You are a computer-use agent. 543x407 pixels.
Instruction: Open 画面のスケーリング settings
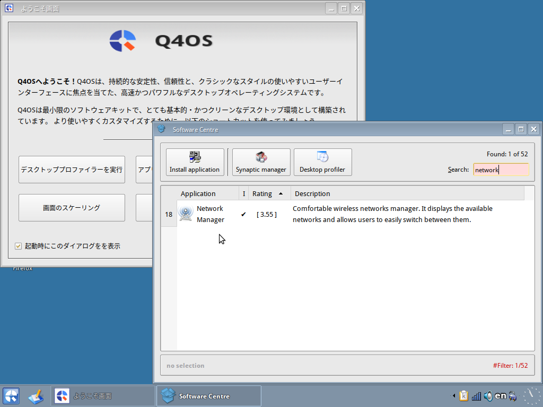click(72, 208)
